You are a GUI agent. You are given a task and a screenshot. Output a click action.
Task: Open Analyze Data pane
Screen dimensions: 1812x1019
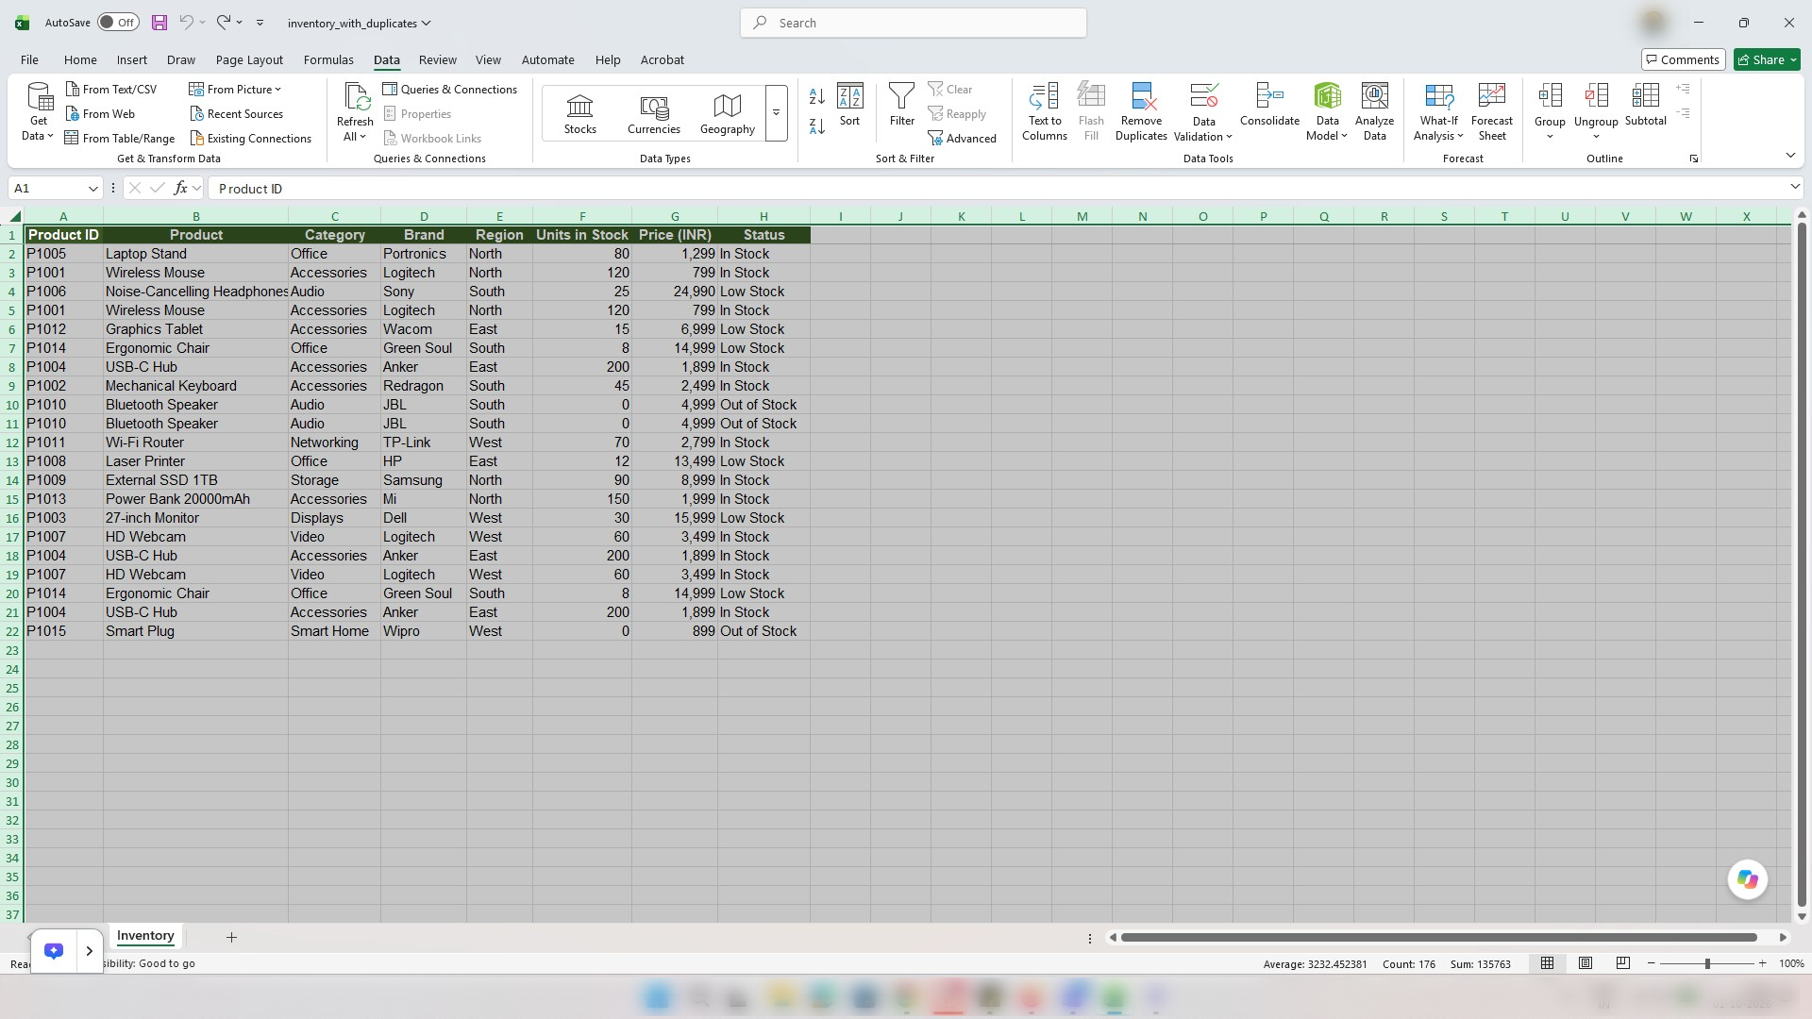(x=1374, y=111)
